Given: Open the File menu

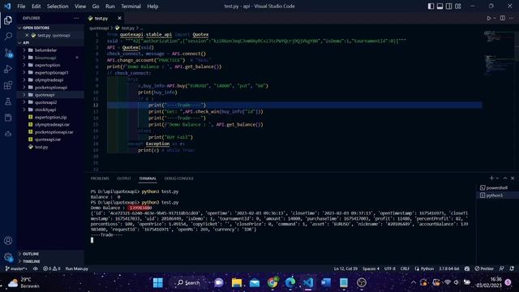Looking at the screenshot, I should (x=21, y=6).
